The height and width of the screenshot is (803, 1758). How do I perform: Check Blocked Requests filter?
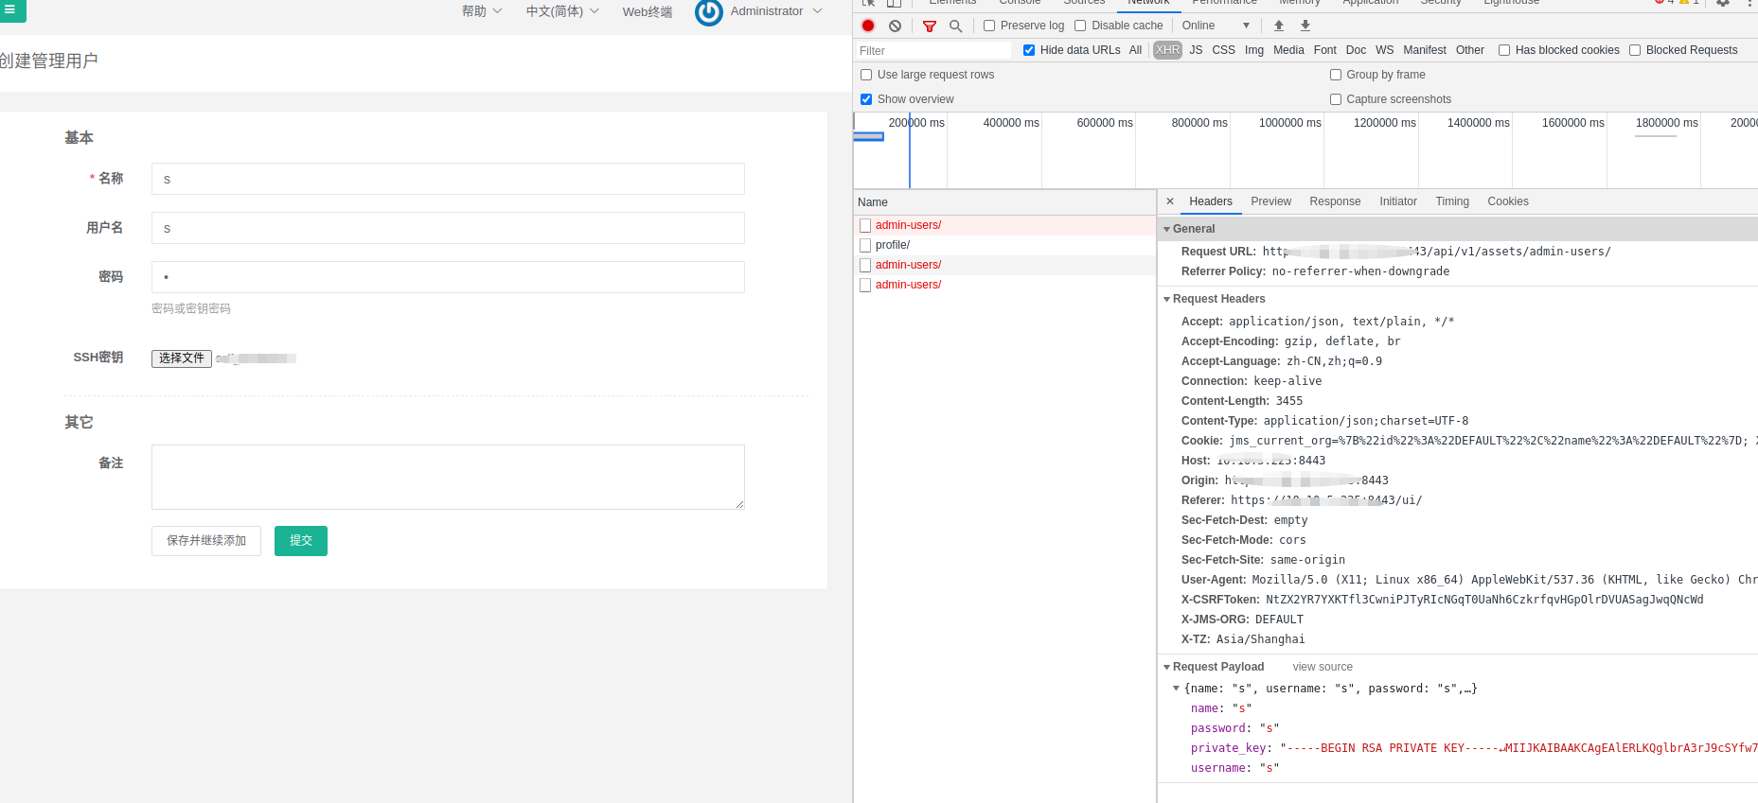[x=1635, y=50]
